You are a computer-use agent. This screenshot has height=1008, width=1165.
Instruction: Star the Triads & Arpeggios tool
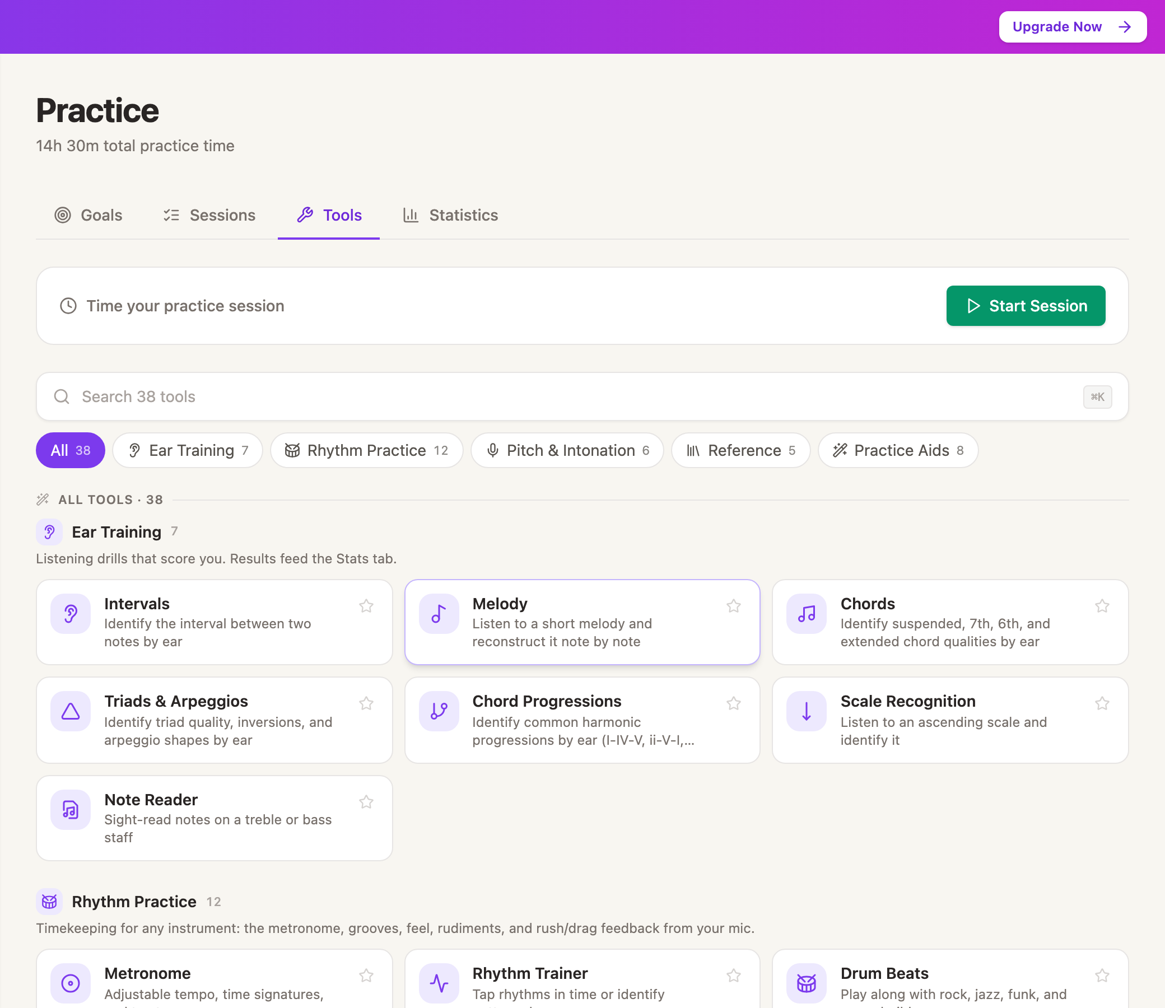point(366,704)
